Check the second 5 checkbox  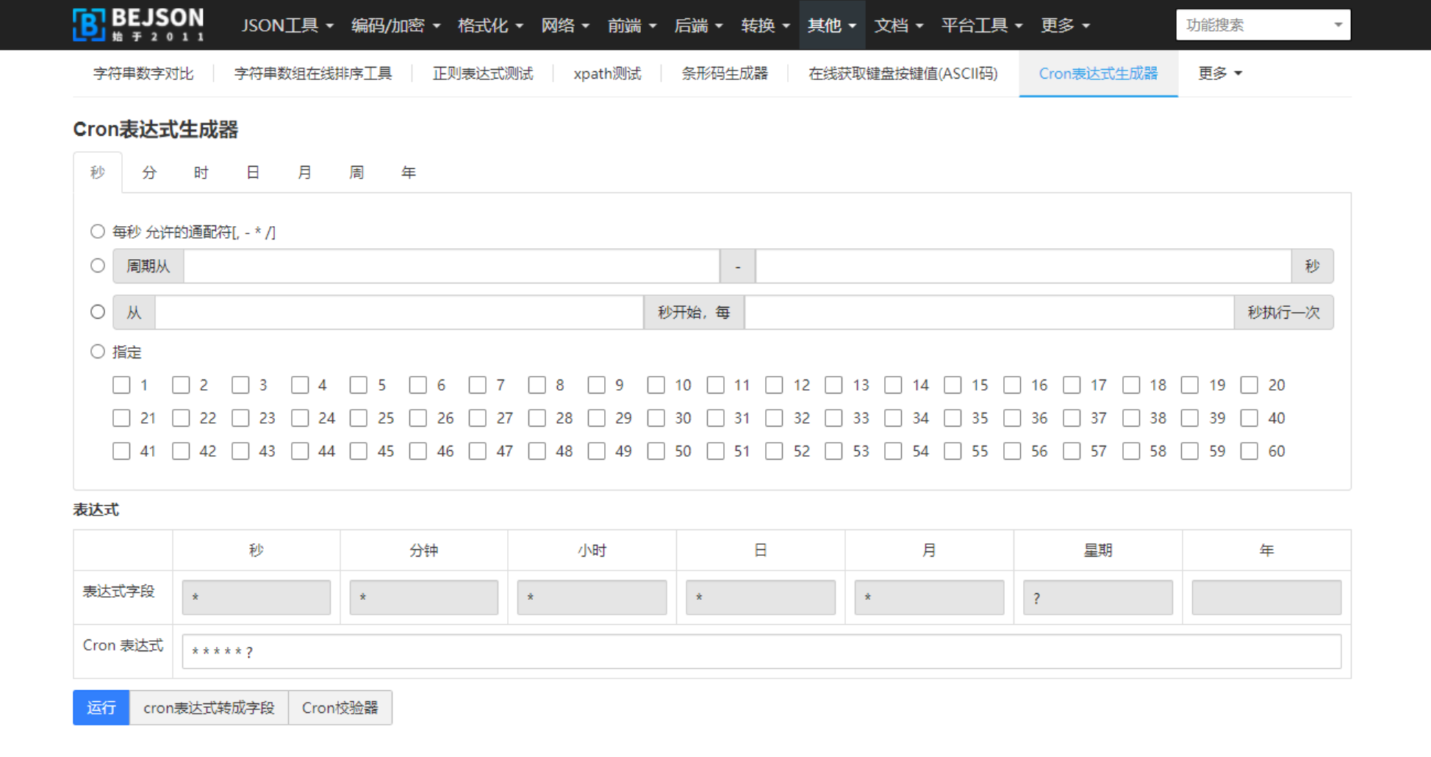tap(359, 385)
